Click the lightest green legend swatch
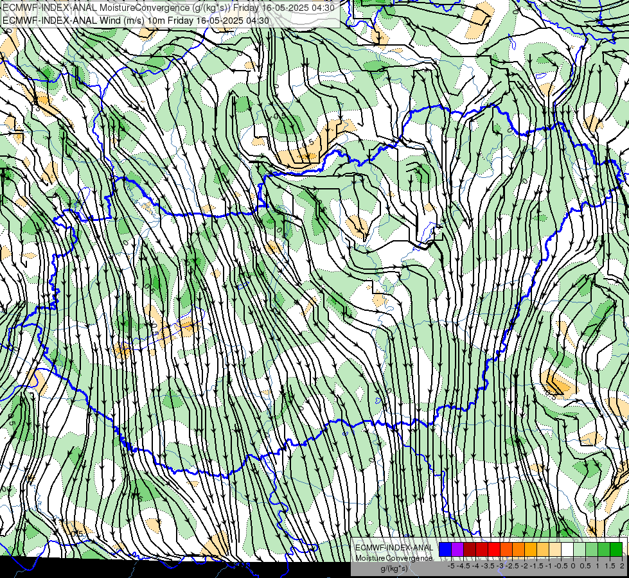This screenshot has height=578, width=629. point(580,550)
